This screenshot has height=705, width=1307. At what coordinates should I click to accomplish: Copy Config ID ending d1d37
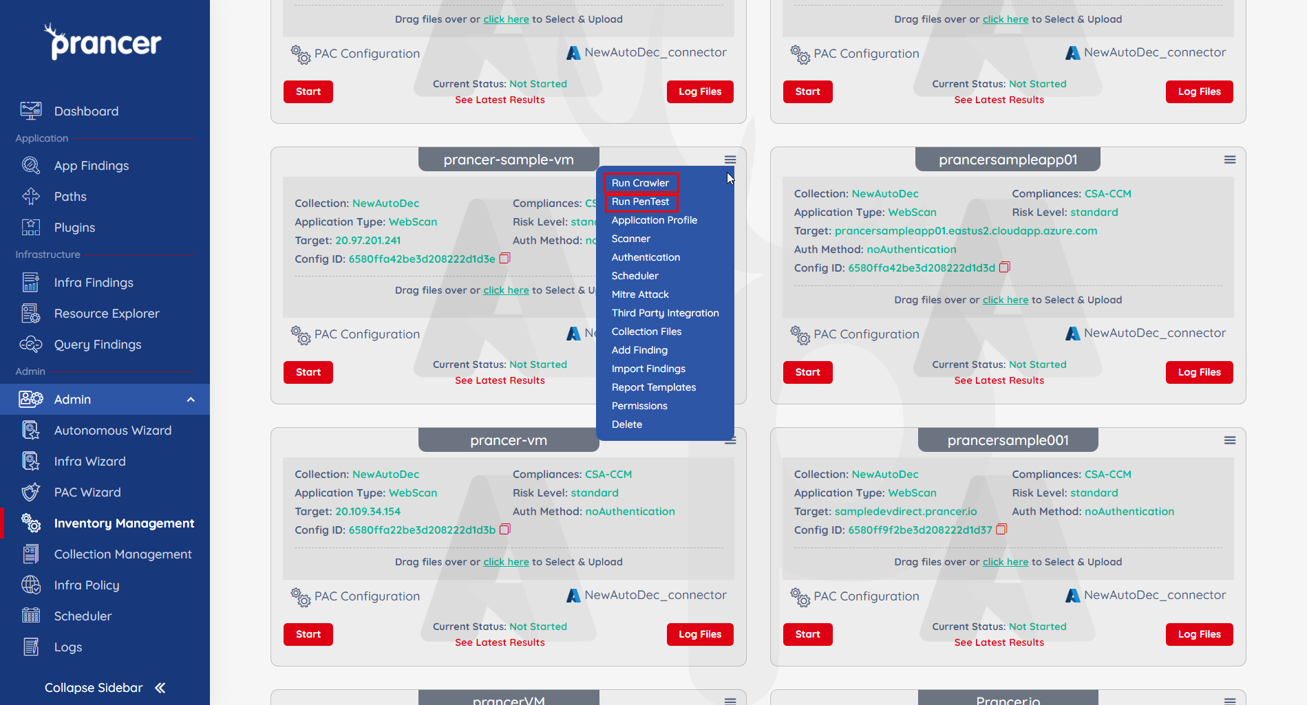1001,529
